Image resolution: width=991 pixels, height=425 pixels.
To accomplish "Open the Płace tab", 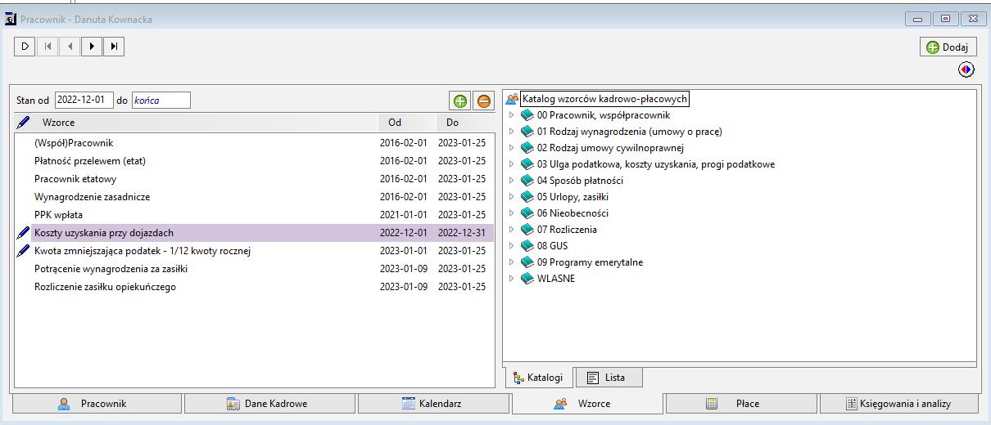I will 741,403.
